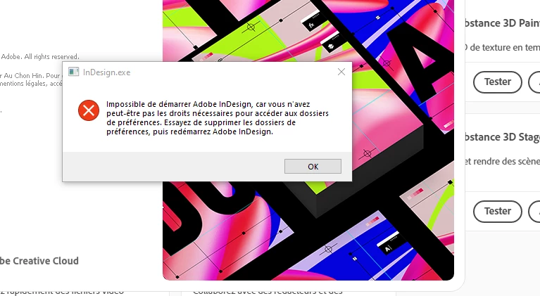The image size is (540, 296).
Task: Click the "et rendre des scène" description text
Action: pos(502,161)
